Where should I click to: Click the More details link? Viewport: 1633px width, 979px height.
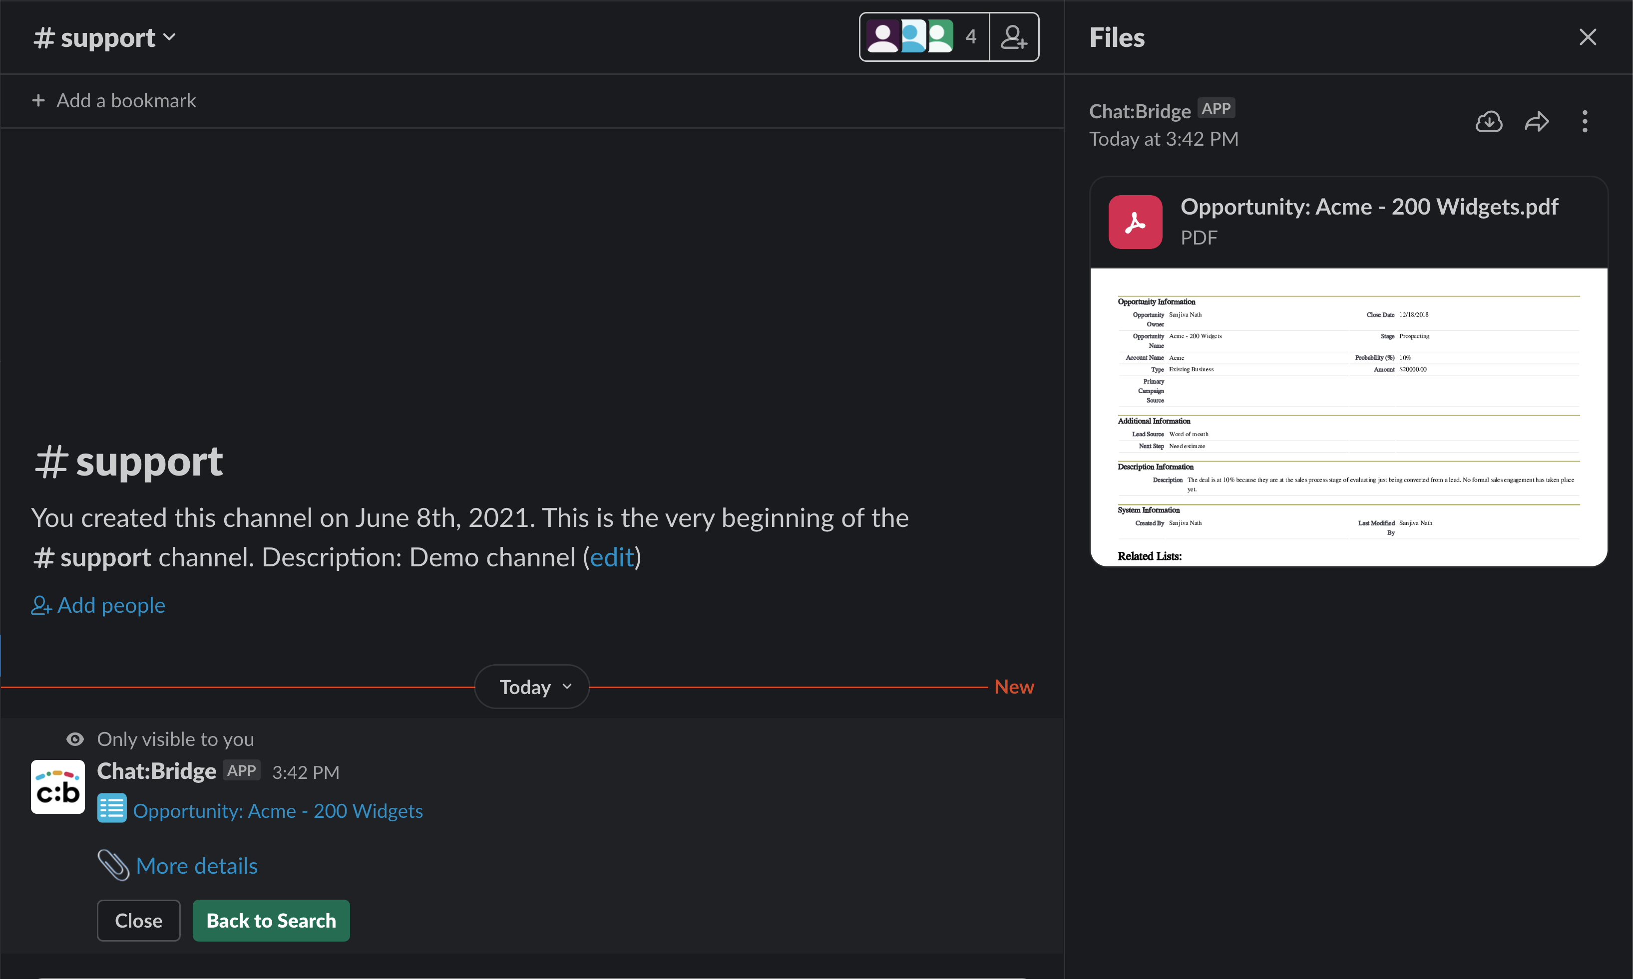coord(197,866)
